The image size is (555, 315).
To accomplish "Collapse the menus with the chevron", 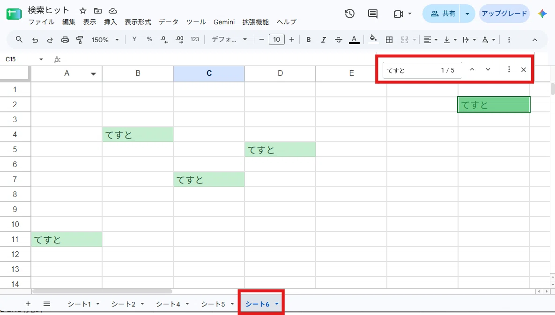I will click(x=535, y=40).
